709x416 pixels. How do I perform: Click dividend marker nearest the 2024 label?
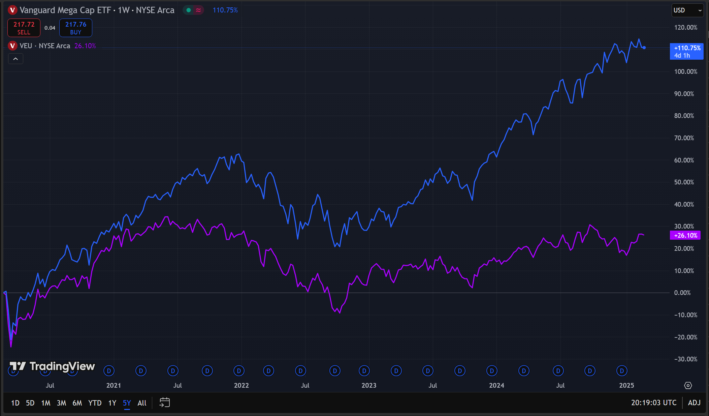tap(492, 371)
